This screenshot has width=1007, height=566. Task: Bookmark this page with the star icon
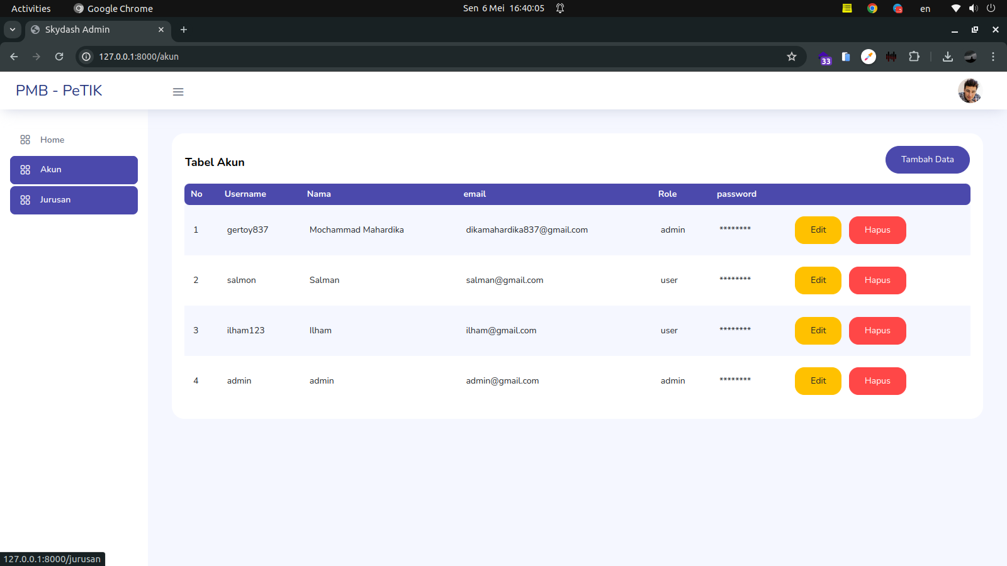pos(792,57)
